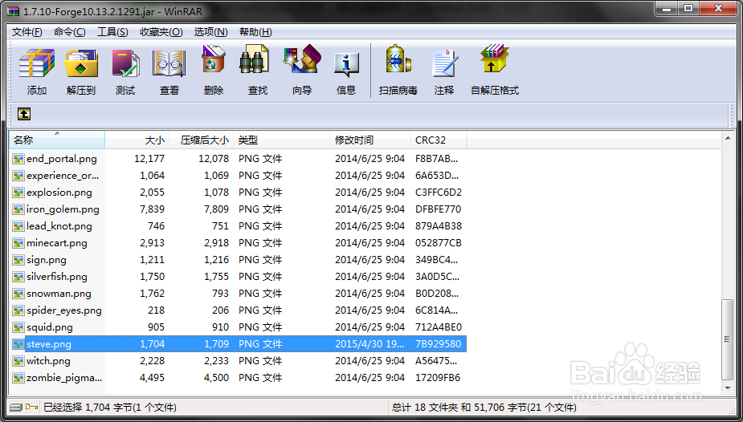Image resolution: width=743 pixels, height=422 pixels.
Task: Select the experience_or... file name
Action: [63, 176]
